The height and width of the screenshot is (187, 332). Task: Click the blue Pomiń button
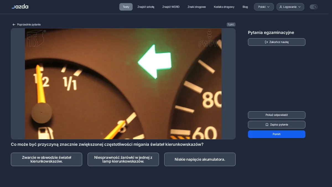(x=277, y=134)
